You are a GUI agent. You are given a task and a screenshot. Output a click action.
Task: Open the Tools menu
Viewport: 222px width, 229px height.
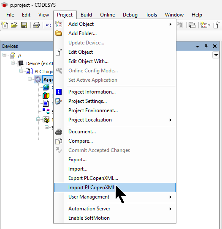(x=152, y=15)
